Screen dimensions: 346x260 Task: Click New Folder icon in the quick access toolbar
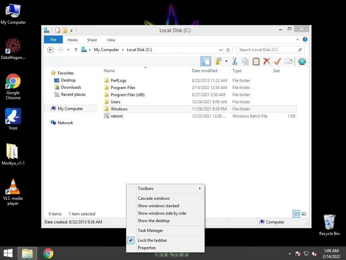(65, 30)
